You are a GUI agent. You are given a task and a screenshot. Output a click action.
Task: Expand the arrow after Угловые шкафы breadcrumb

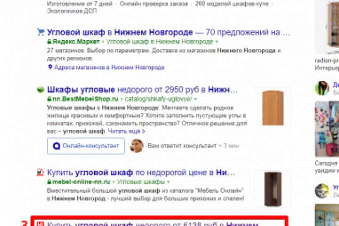click(x=169, y=182)
